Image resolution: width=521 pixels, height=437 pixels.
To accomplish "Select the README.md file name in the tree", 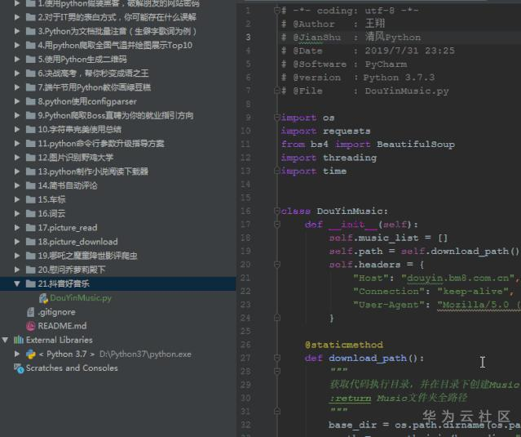I will pos(62,326).
